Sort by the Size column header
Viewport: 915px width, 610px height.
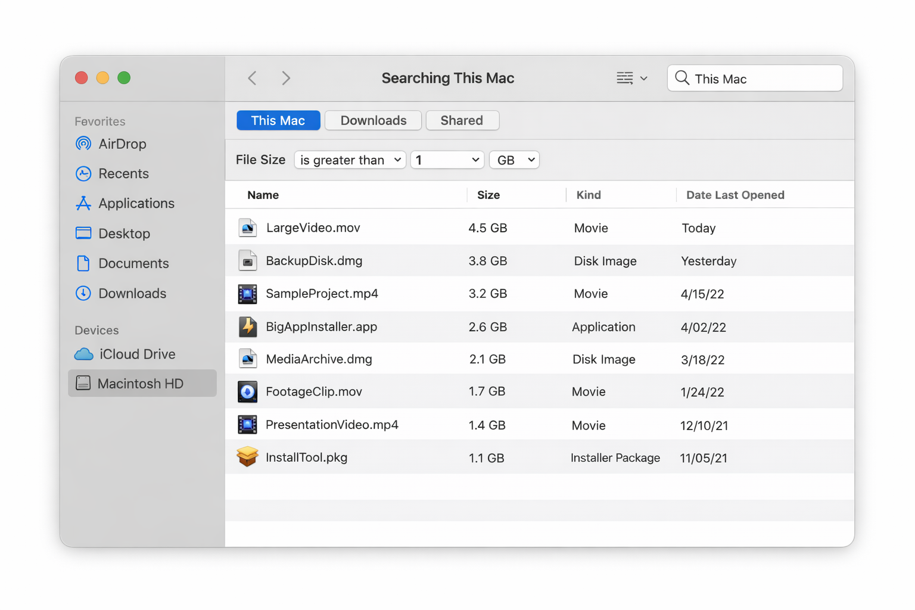tap(488, 195)
